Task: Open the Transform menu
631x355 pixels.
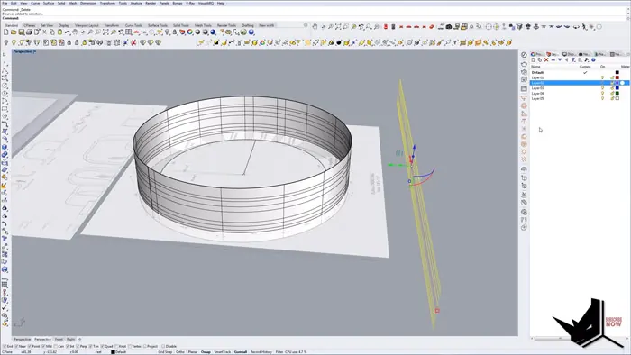Action: tap(107, 3)
